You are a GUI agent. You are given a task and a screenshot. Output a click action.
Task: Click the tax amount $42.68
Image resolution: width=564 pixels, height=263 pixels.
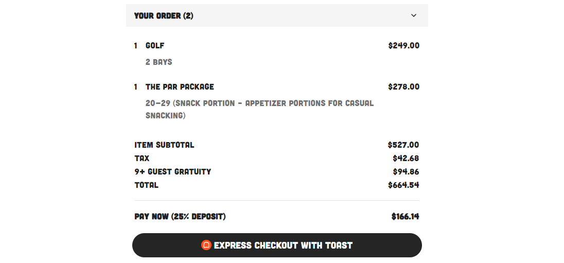pyautogui.click(x=406, y=158)
